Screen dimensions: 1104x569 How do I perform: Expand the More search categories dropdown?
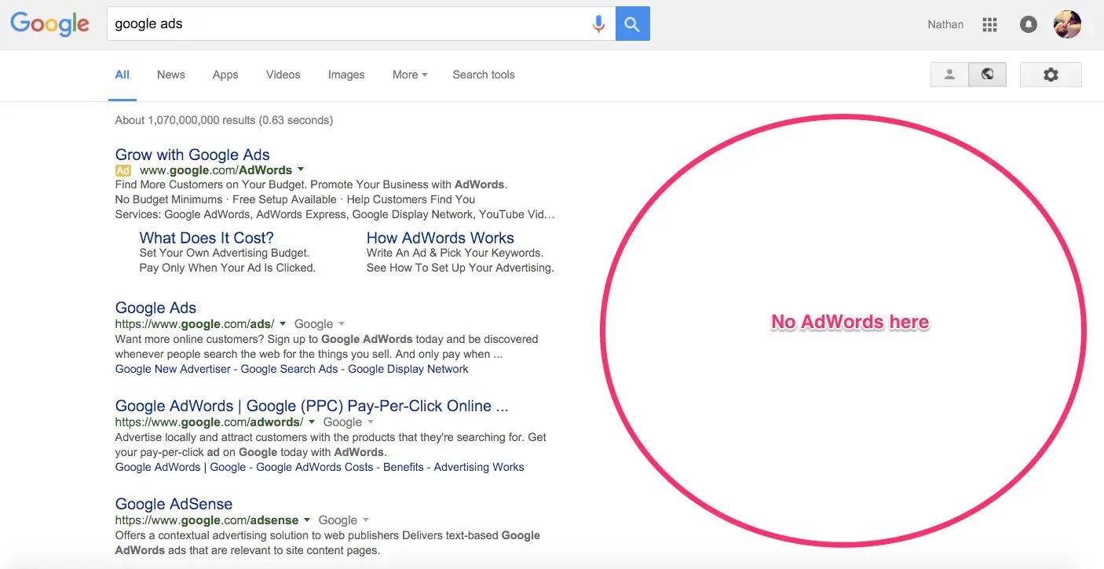click(x=410, y=75)
